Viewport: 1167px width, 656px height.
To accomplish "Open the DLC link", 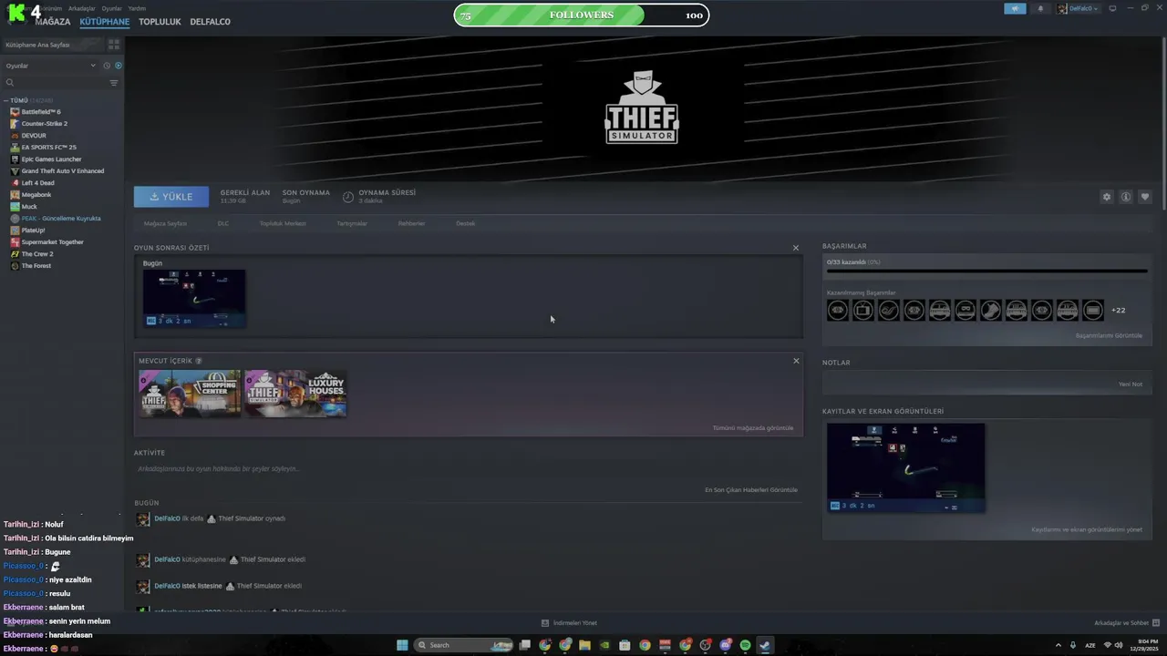I will pos(223,223).
